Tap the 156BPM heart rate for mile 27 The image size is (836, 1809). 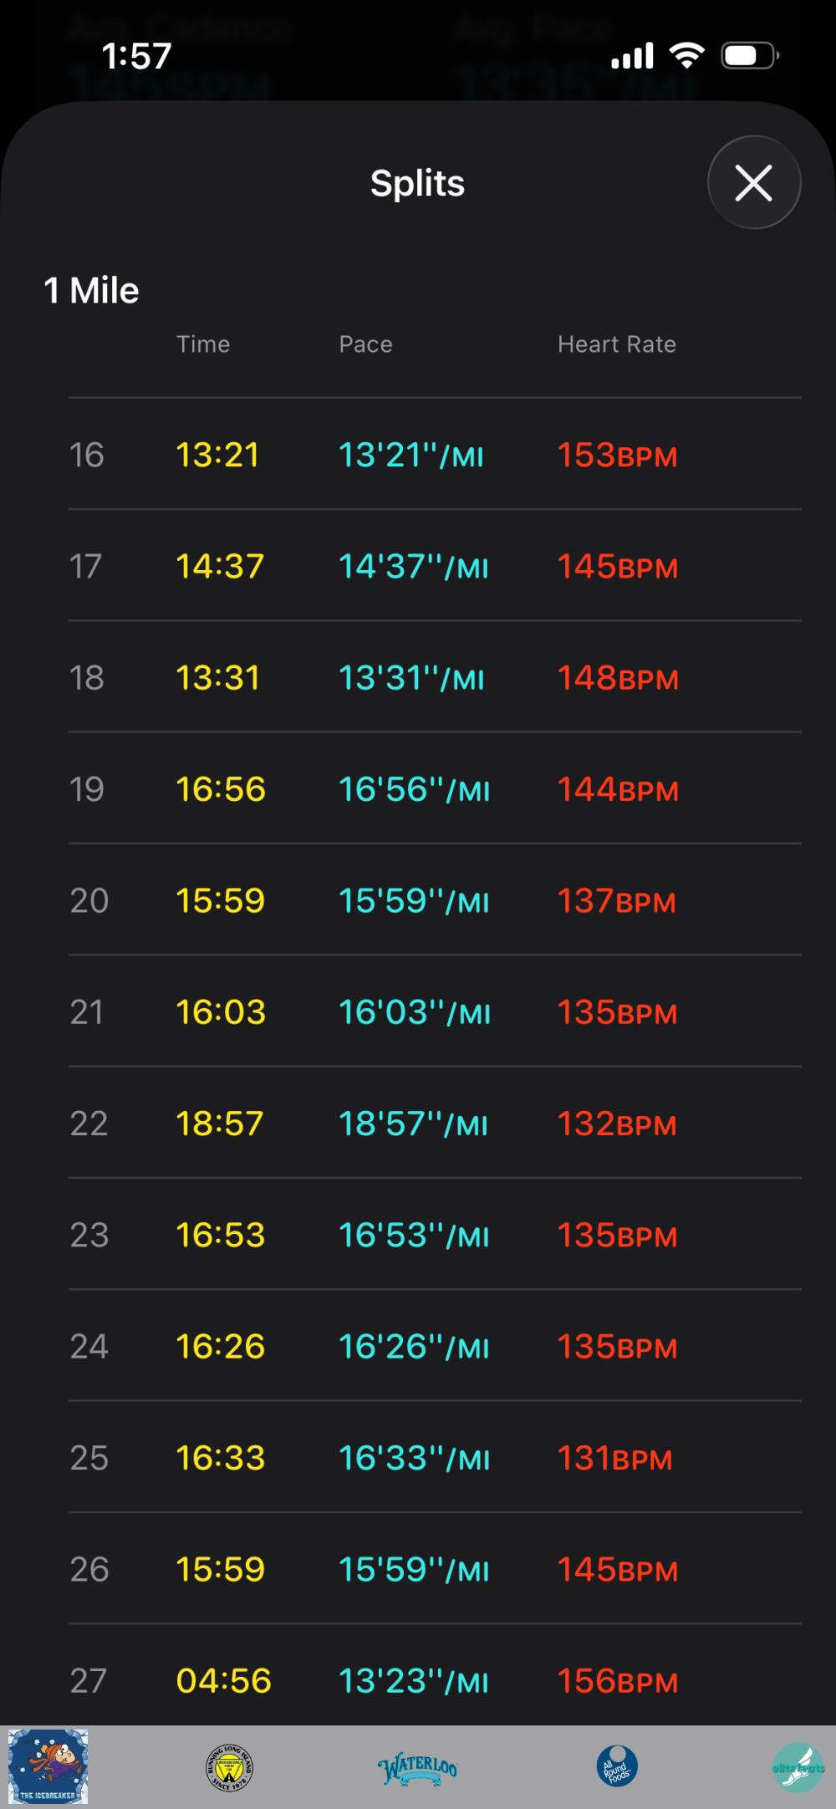pos(617,1680)
